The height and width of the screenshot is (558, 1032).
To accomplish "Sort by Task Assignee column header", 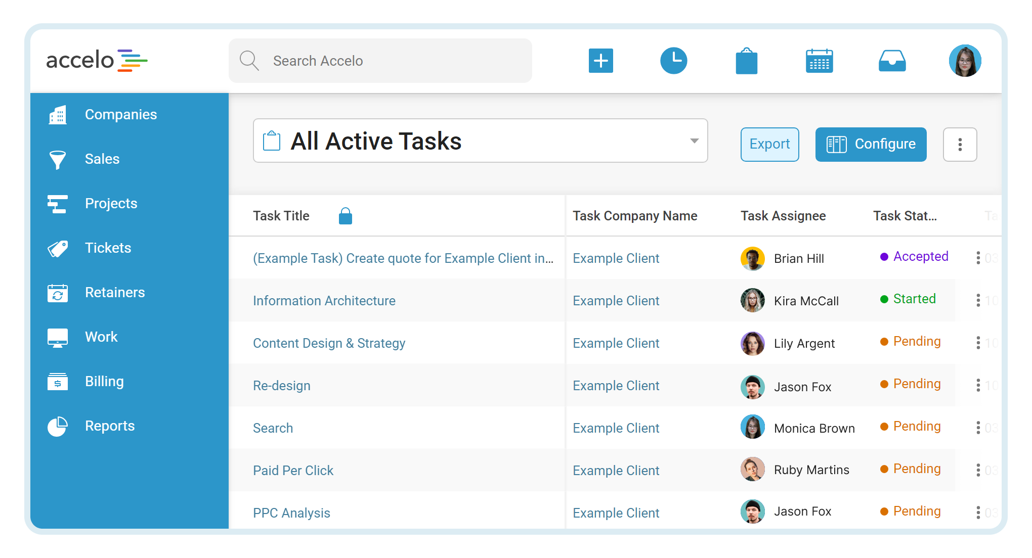I will point(783,216).
